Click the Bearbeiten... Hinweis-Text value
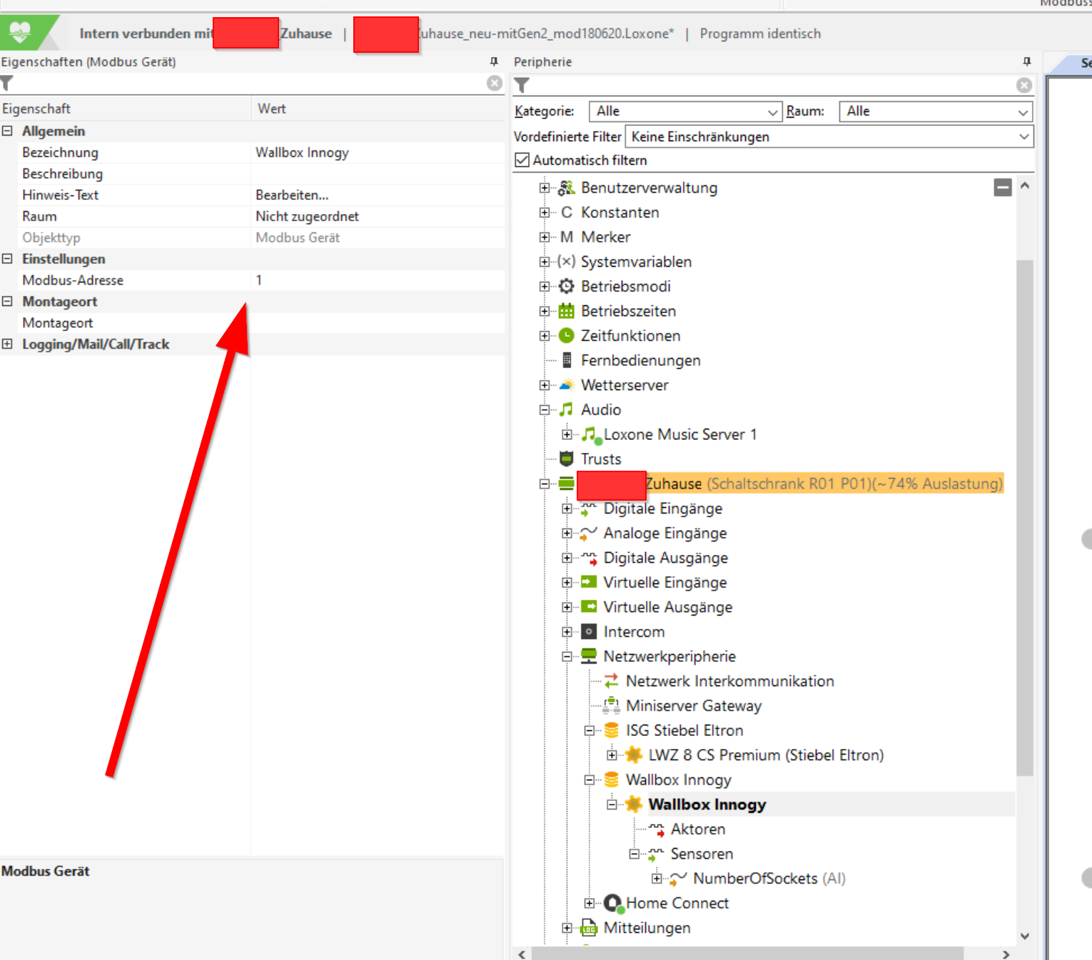The image size is (1092, 960). coord(292,195)
